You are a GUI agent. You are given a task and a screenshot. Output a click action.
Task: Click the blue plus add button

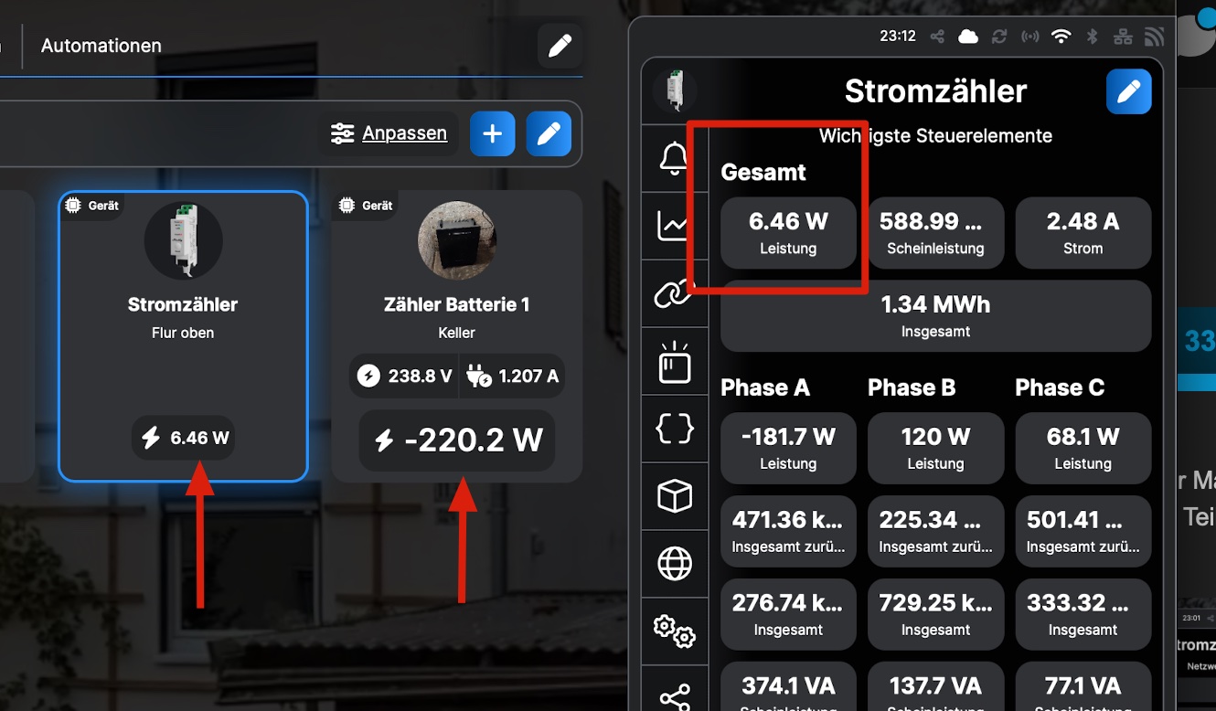click(492, 134)
